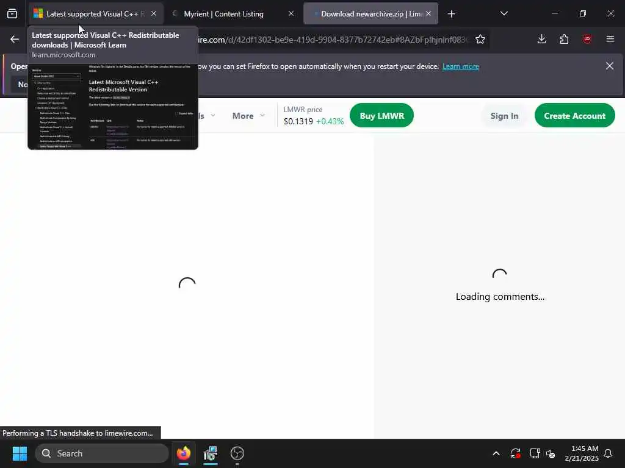Screen dimensions: 625x468
Task: Switch to the Latest supported Visual C++ tab
Action: [x=96, y=14]
